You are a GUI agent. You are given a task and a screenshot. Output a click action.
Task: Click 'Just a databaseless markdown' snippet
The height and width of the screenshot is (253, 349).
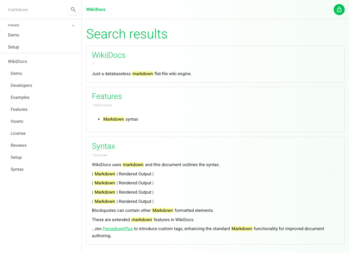pyautogui.click(x=142, y=74)
